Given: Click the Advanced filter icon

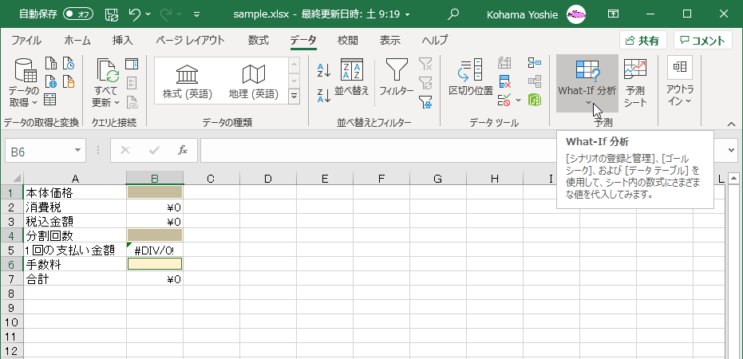Looking at the screenshot, I should (x=425, y=101).
